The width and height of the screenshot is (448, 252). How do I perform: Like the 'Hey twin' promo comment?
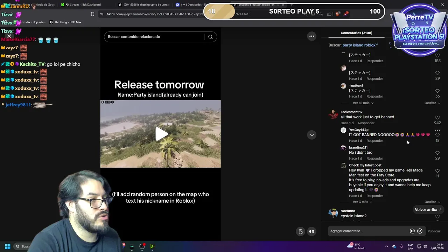tap(437, 171)
